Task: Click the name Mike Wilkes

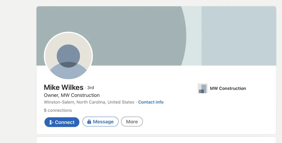Action: coord(64,88)
